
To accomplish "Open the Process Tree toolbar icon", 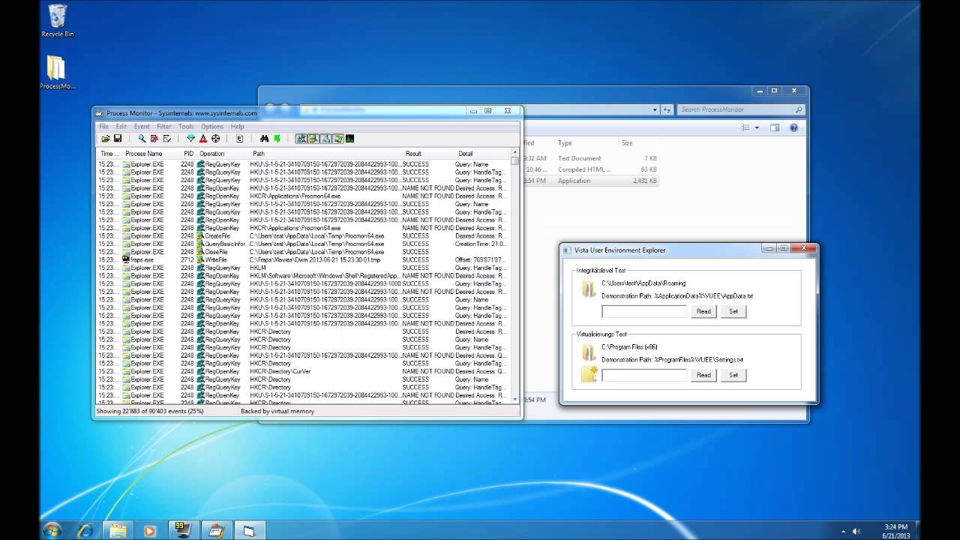I will (239, 139).
